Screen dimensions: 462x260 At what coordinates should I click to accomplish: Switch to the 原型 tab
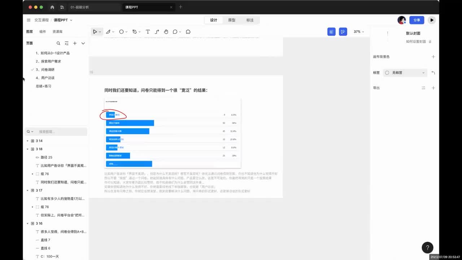point(232,20)
